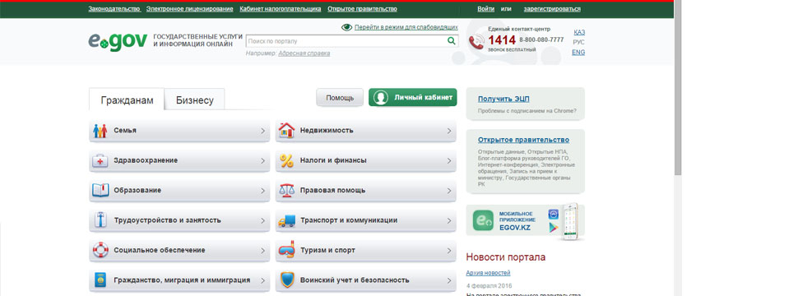Select the Гражданам tab
This screenshot has height=296, width=798.
coord(127,100)
